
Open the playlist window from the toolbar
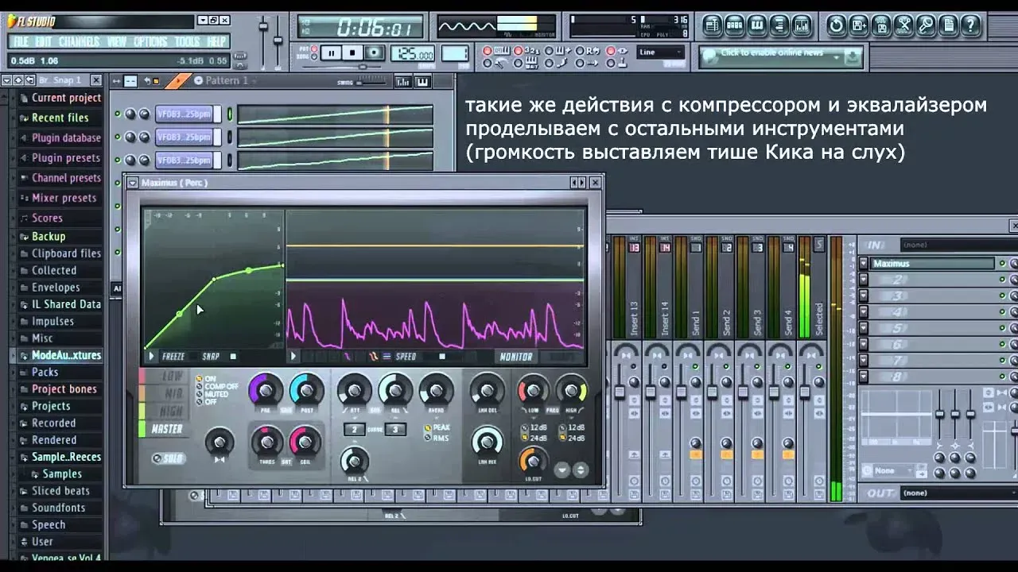[x=713, y=26]
